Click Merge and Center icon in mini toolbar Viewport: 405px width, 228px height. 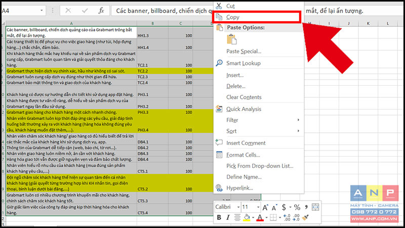315,207
